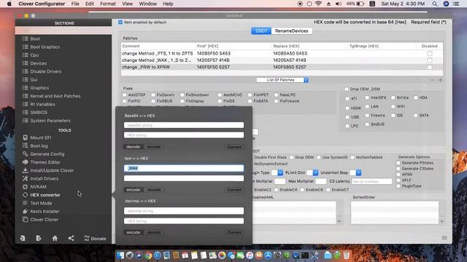Switch to Text Mode

pos(41,203)
